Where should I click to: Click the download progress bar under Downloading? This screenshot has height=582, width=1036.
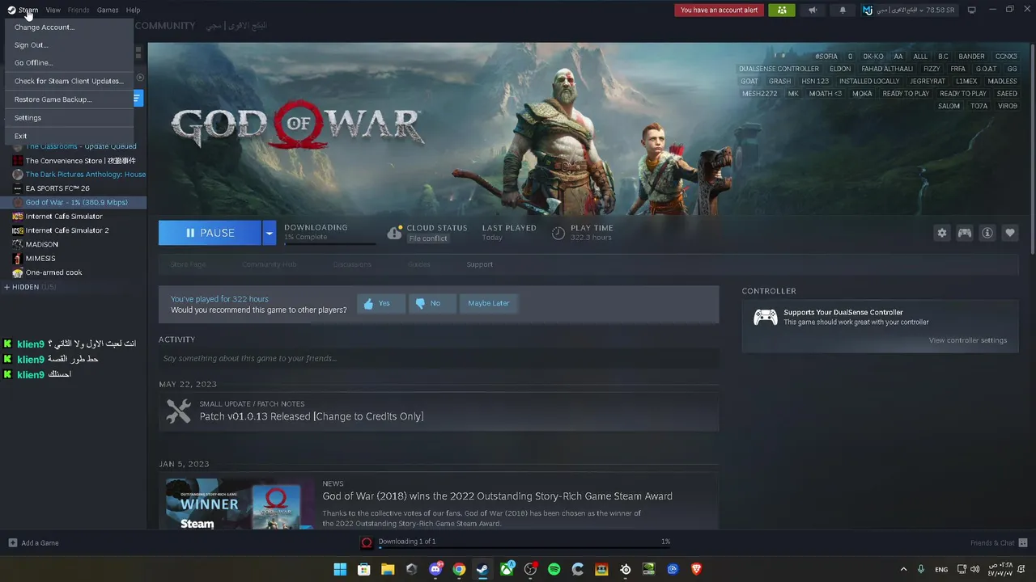point(329,242)
